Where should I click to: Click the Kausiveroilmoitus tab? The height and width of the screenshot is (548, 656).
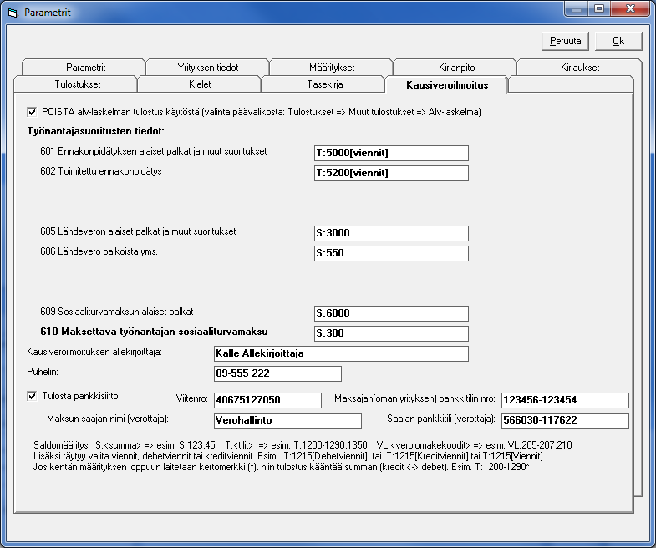[447, 85]
